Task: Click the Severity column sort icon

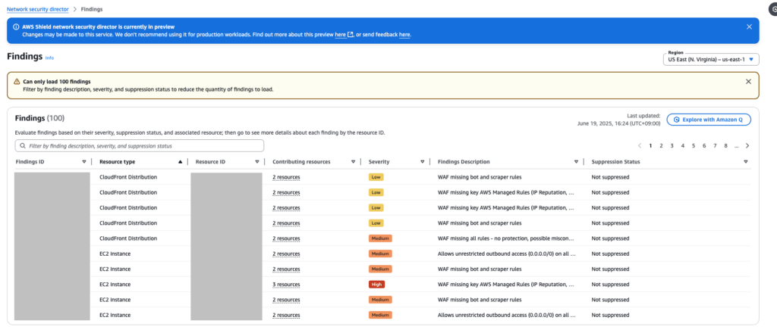Action: (x=420, y=162)
